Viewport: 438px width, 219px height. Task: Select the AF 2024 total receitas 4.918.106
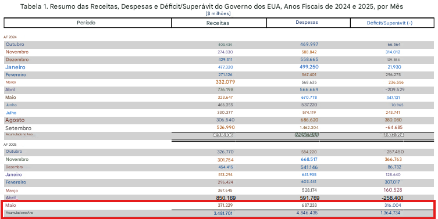(x=223, y=135)
